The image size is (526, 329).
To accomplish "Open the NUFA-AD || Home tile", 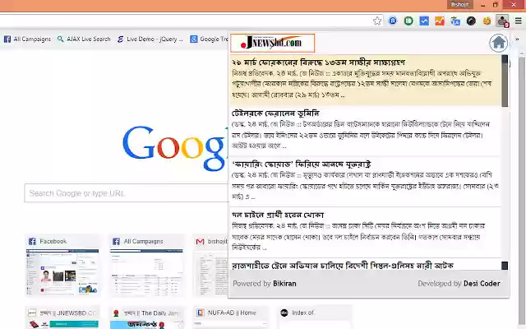I will click(x=230, y=317).
